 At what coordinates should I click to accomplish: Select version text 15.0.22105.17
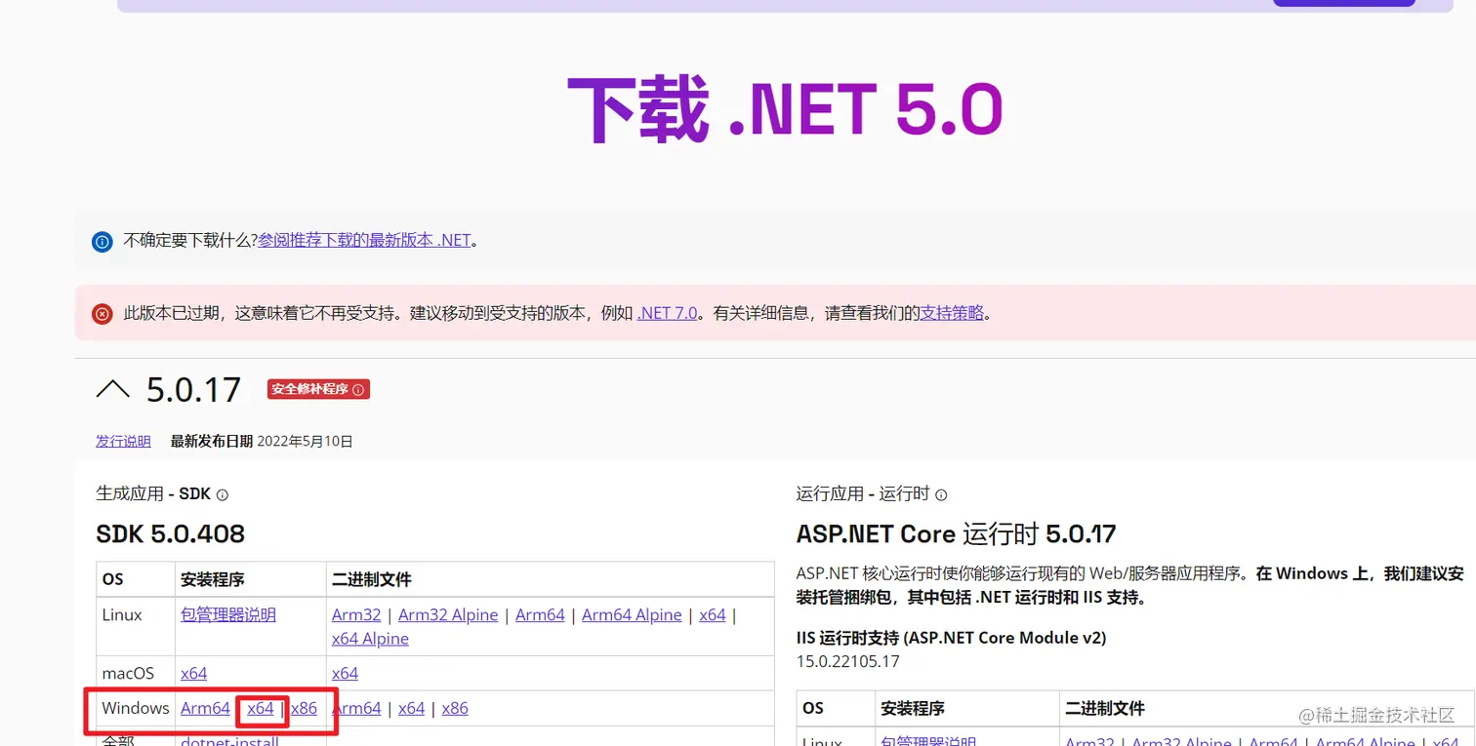tap(848, 661)
